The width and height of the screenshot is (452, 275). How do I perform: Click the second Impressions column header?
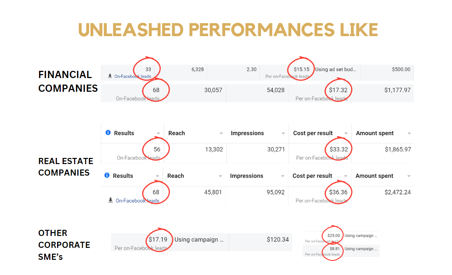coord(247,176)
